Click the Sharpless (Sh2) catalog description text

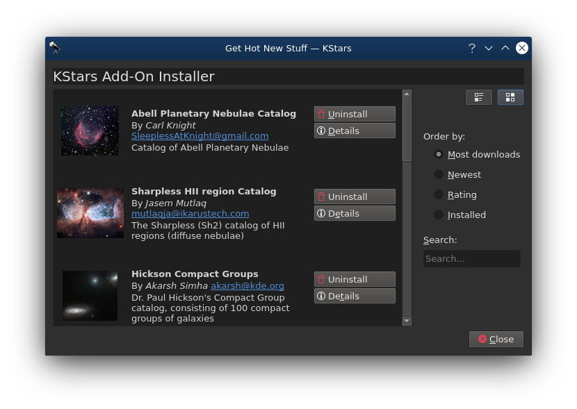208,231
